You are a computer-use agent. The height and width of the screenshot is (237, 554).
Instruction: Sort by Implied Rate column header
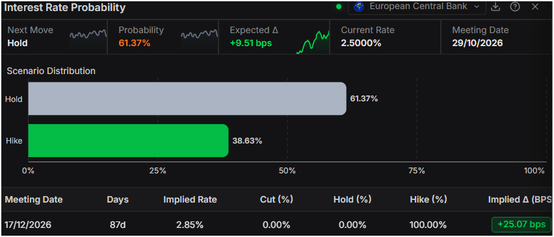[190, 199]
